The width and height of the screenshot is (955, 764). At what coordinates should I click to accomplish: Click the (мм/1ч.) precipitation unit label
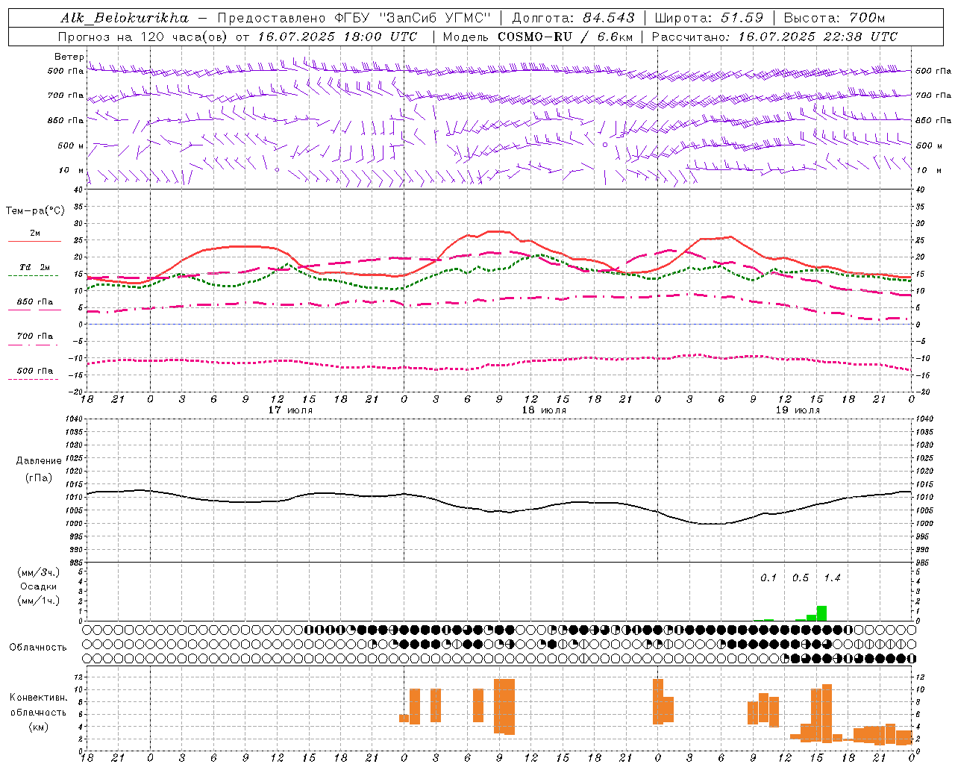[x=39, y=601]
